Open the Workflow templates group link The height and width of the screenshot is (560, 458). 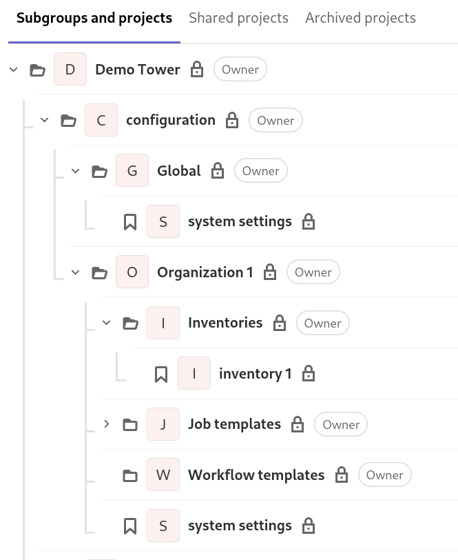pos(256,475)
